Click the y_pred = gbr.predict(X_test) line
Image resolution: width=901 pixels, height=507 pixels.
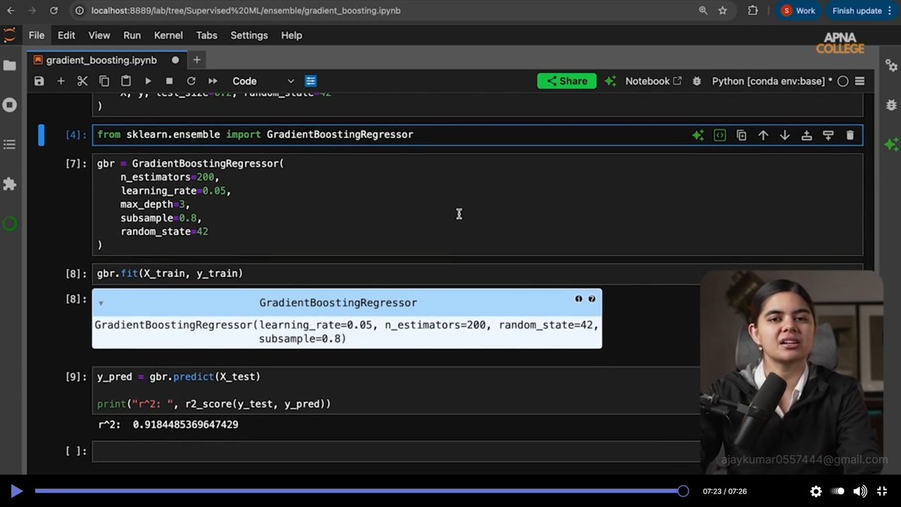pos(179,376)
